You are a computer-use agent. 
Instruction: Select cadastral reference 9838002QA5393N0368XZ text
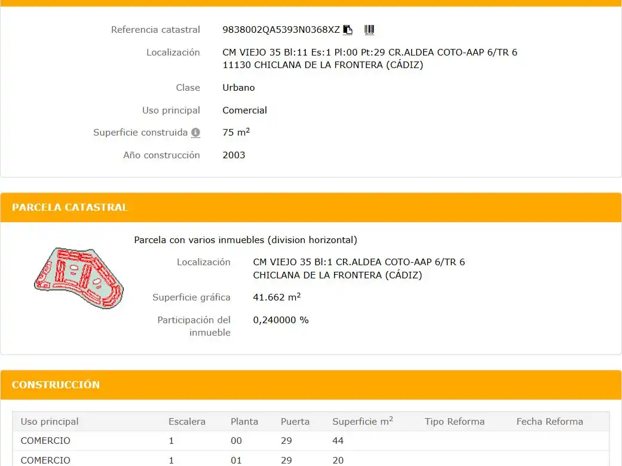point(281,30)
